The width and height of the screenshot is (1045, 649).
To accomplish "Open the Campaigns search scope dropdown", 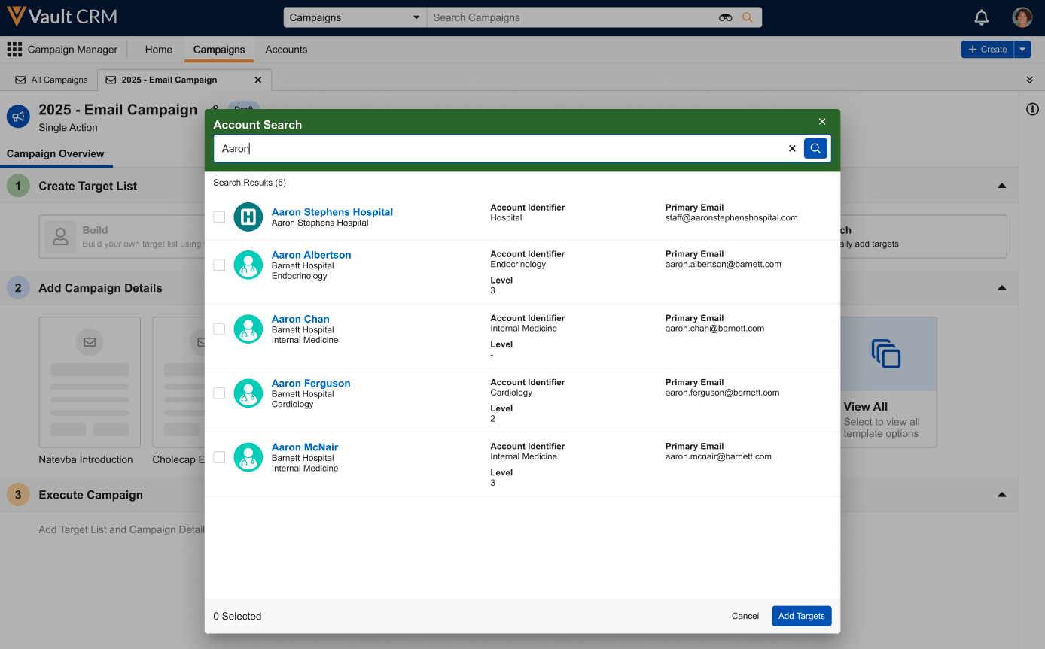I will click(x=355, y=17).
